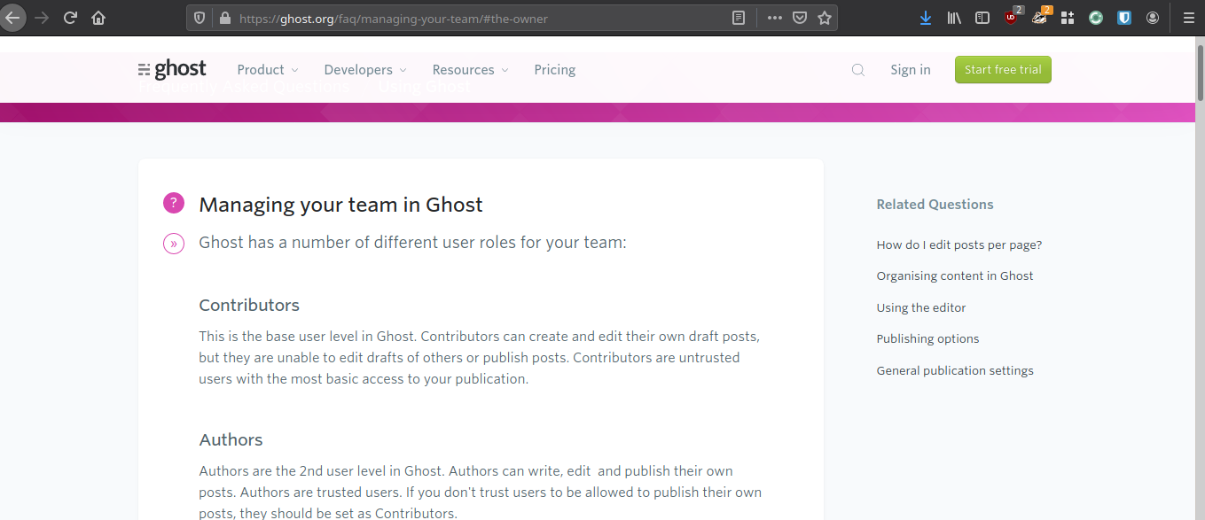1205x520 pixels.
Task: Expand the Product dropdown menu
Action: [268, 70]
